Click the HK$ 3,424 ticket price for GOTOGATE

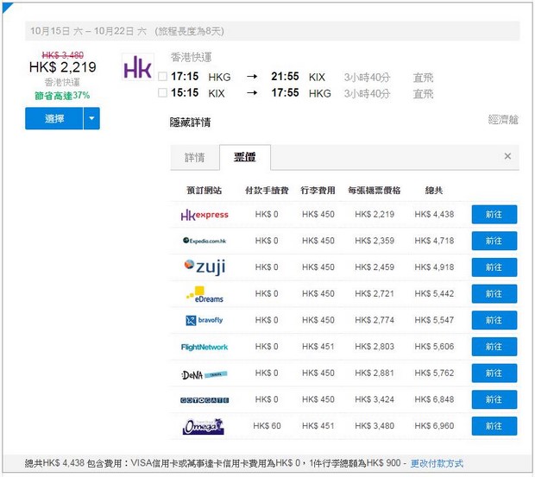(374, 399)
